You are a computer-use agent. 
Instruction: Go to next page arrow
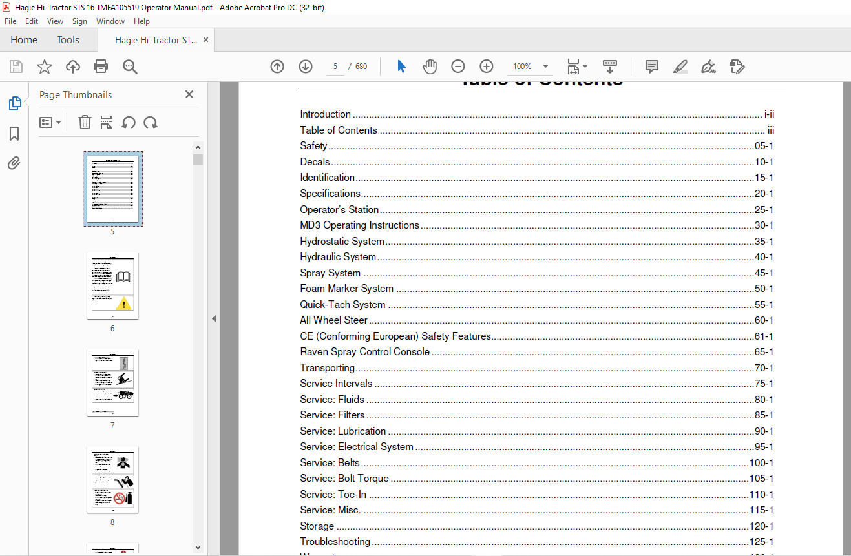pos(306,67)
